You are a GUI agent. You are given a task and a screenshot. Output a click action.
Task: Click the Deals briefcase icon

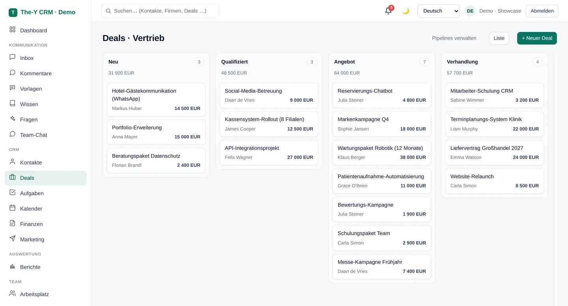13,177
